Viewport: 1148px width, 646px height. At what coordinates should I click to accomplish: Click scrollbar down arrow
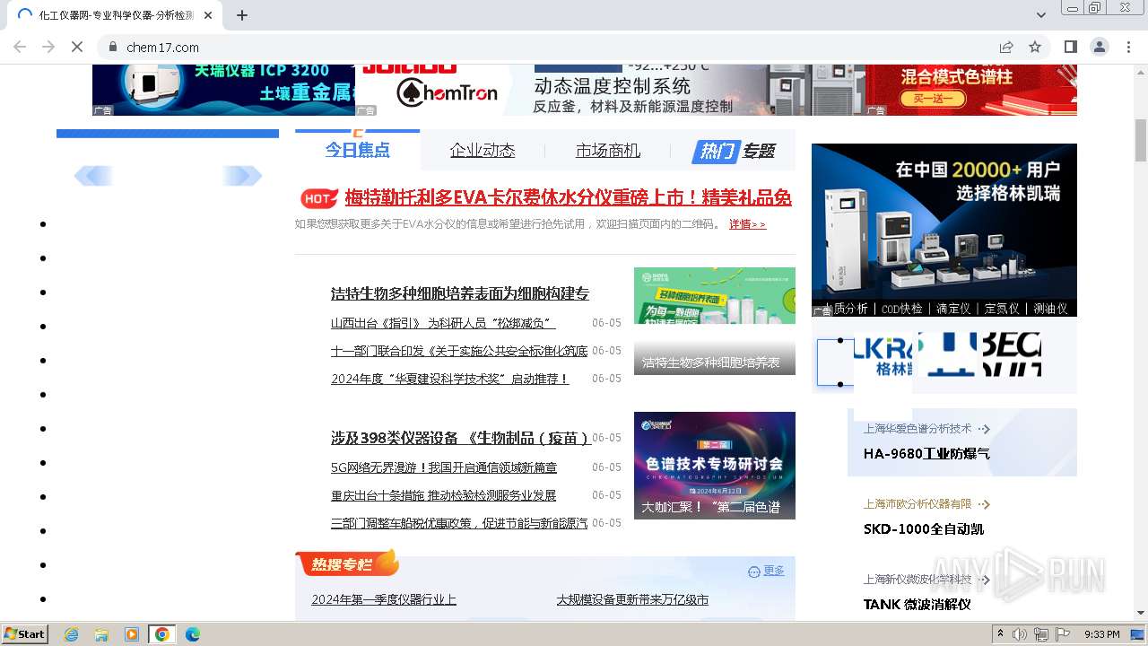pos(1141,613)
